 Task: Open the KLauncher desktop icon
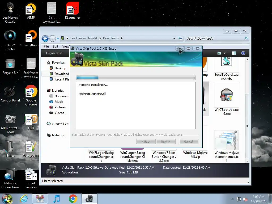[73, 11]
